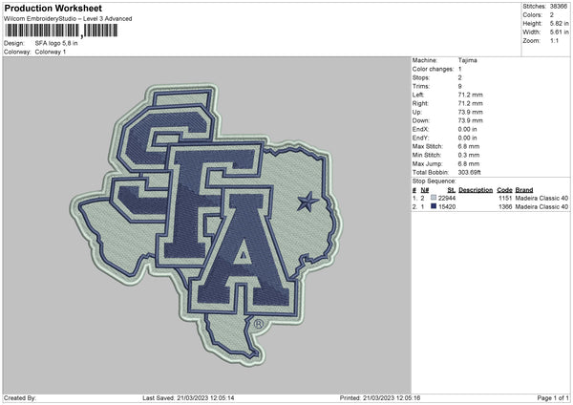Click the stitch count 22944

pos(447,198)
